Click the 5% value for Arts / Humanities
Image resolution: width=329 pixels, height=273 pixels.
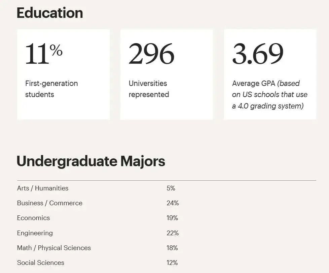(171, 188)
